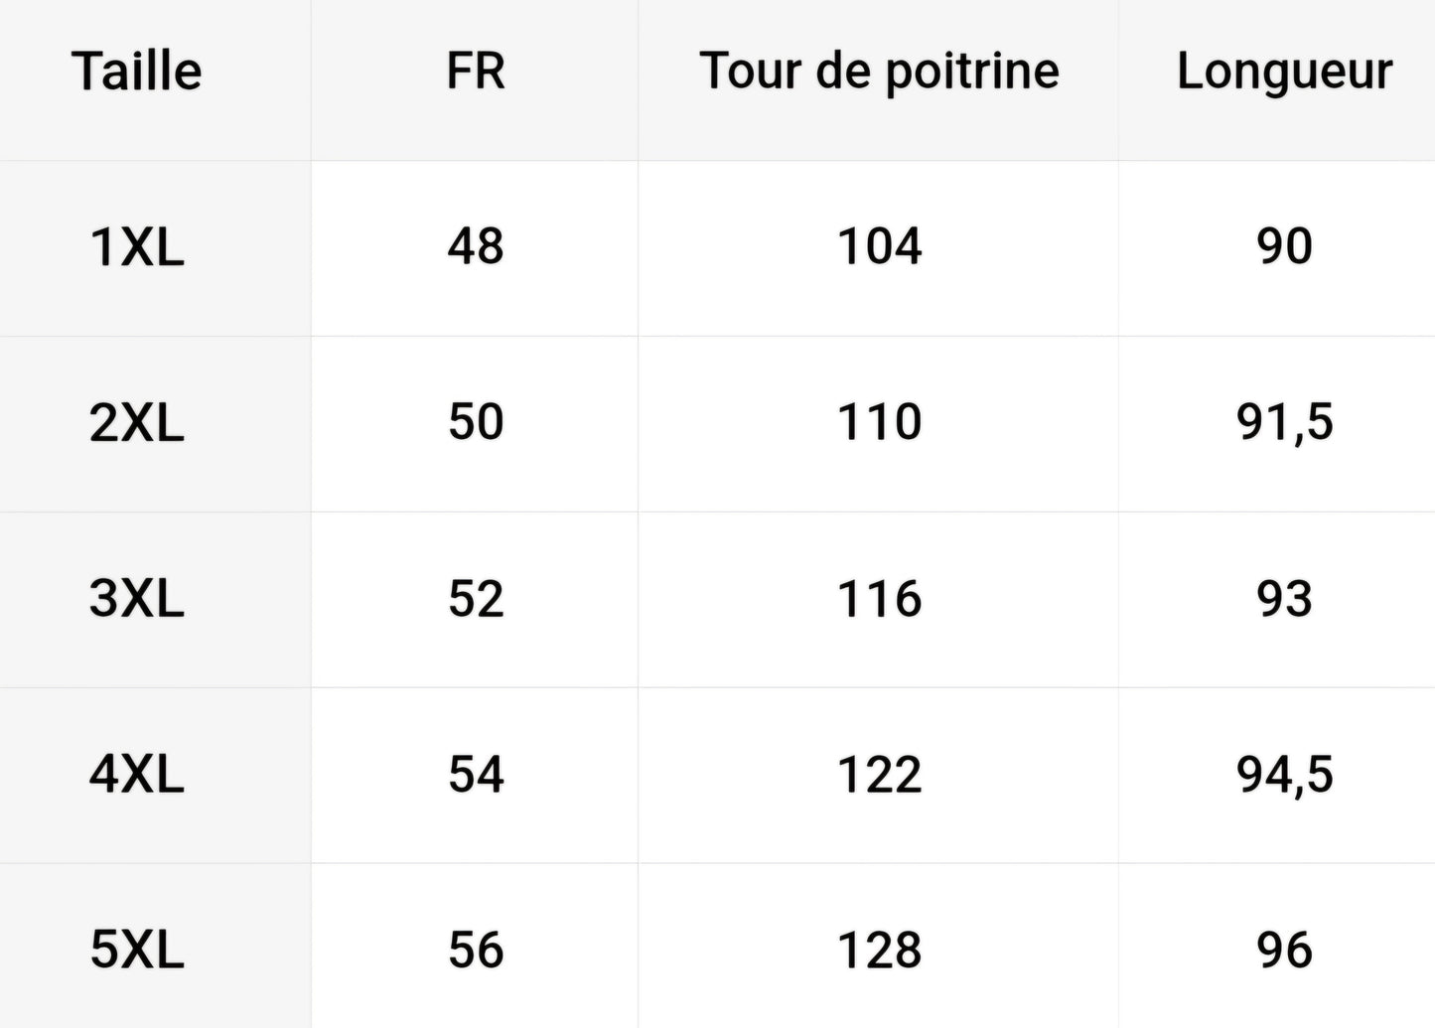This screenshot has height=1028, width=1435.
Task: Select chest measurement value 128
Action: [879, 950]
